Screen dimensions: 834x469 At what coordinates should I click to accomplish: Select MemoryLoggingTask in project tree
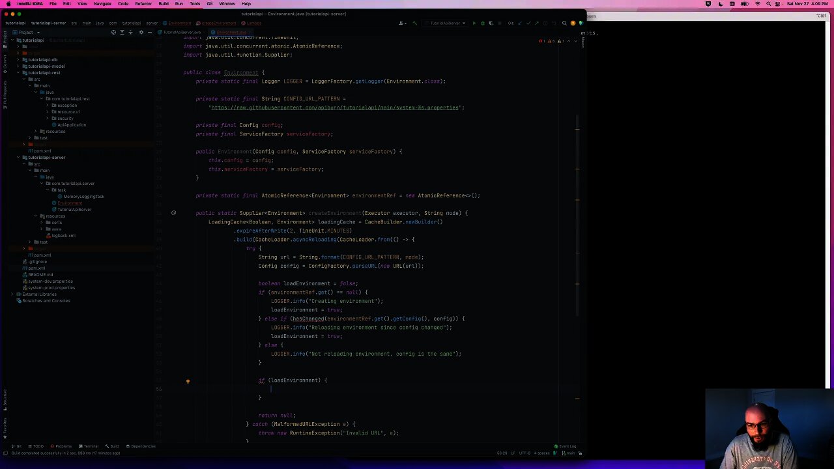coord(83,197)
